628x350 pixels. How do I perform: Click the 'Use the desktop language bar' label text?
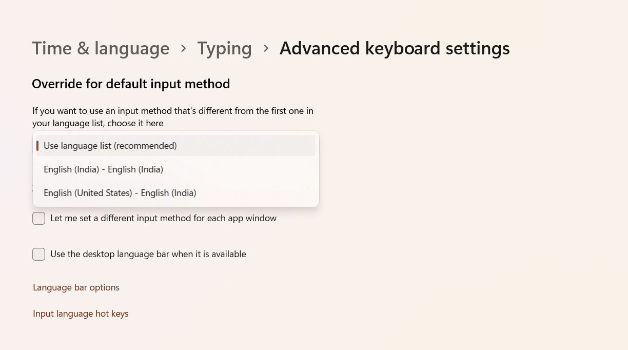pyautogui.click(x=148, y=255)
